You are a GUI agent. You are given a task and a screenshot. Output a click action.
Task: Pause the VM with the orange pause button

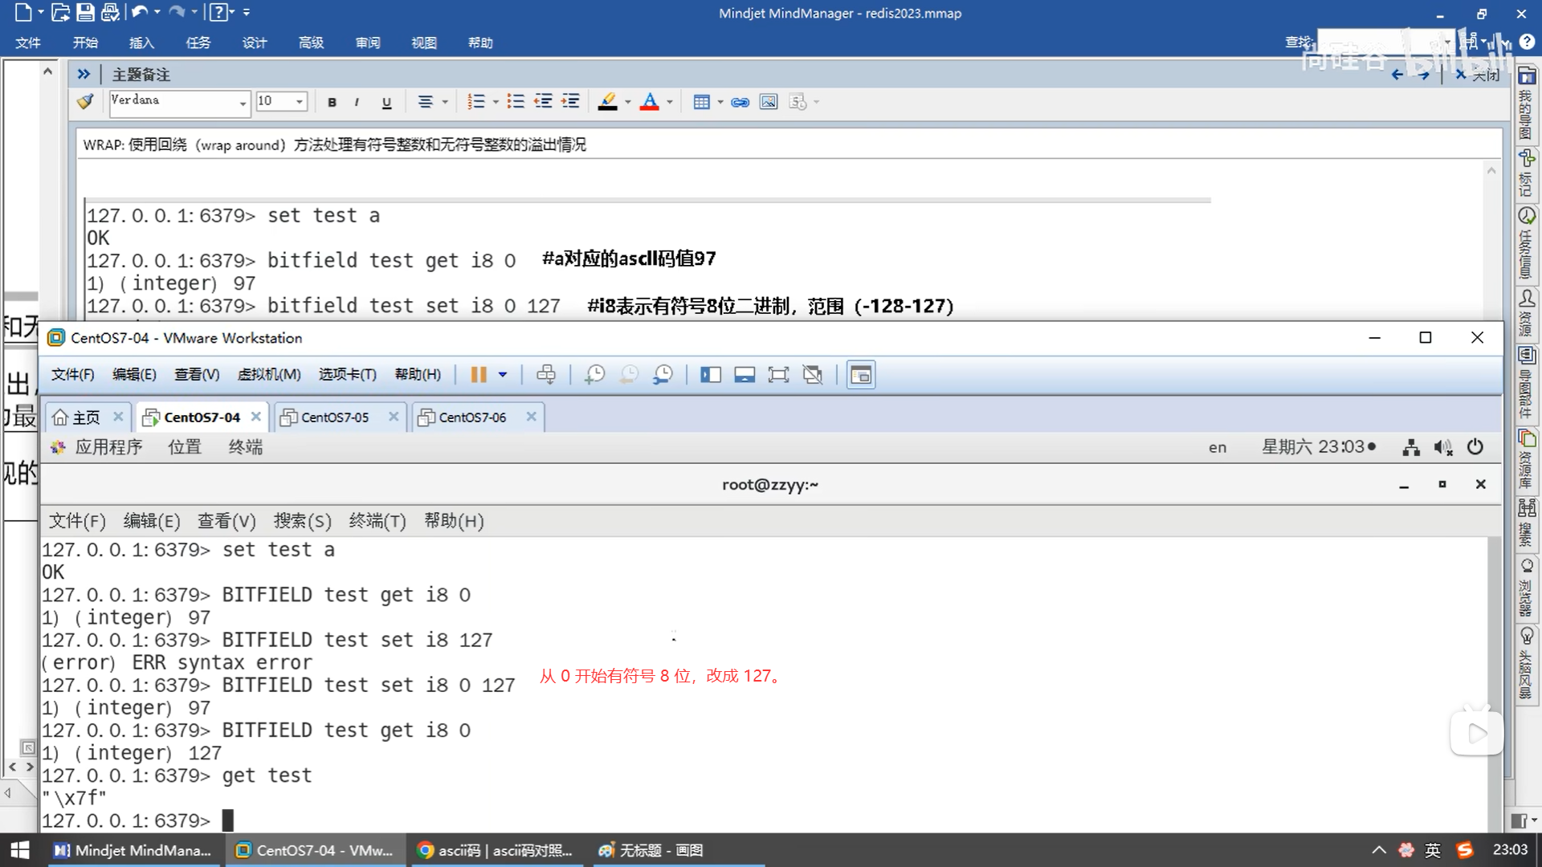tap(479, 375)
